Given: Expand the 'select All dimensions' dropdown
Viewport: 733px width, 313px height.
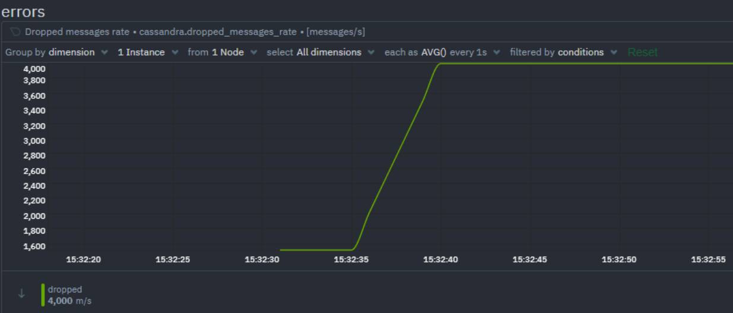Looking at the screenshot, I should pos(320,52).
